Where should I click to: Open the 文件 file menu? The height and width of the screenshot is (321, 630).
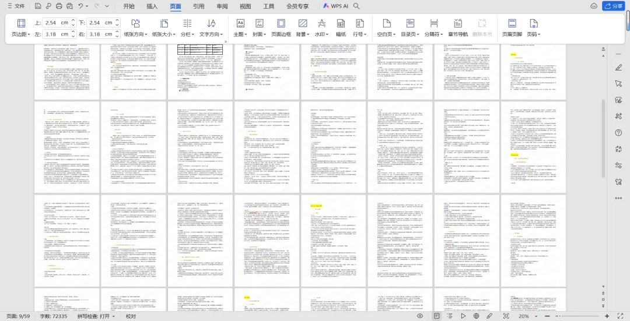[16, 6]
